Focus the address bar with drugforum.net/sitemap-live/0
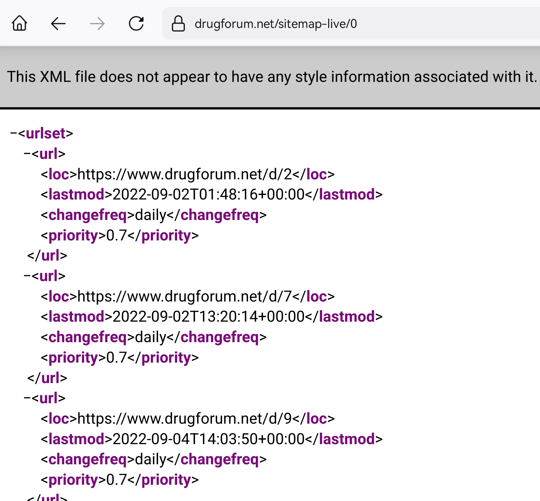This screenshot has height=501, width=540. tap(350, 23)
